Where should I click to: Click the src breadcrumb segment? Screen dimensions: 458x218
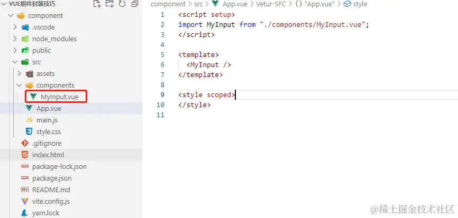click(198, 4)
